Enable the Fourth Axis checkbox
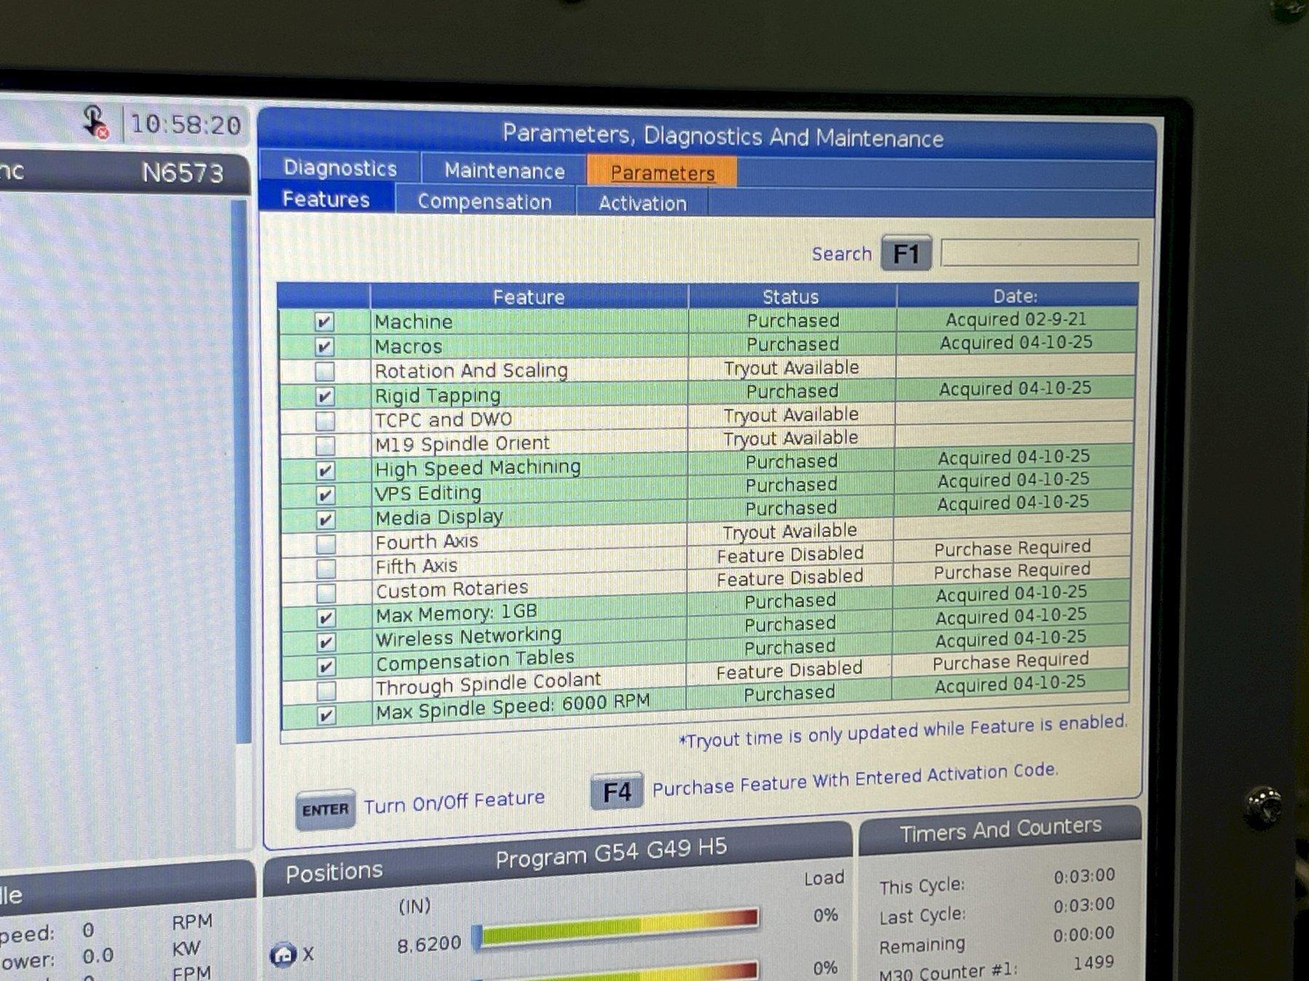Image resolution: width=1309 pixels, height=981 pixels. (x=326, y=544)
